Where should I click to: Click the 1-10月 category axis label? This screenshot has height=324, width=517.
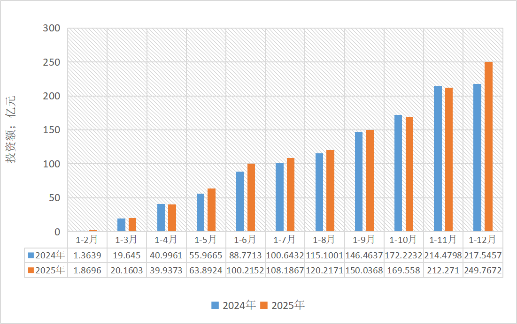tap(404, 240)
